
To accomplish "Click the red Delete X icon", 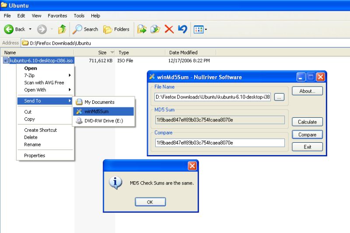I will [x=169, y=29].
